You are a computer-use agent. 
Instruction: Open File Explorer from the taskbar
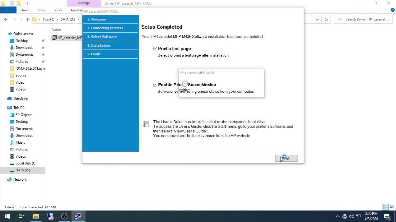(36, 216)
